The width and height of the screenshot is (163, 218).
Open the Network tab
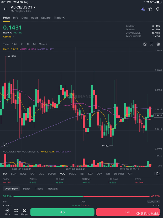pyautogui.click(x=53, y=189)
